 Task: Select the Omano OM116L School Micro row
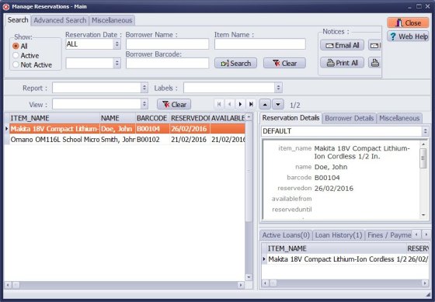click(127, 139)
